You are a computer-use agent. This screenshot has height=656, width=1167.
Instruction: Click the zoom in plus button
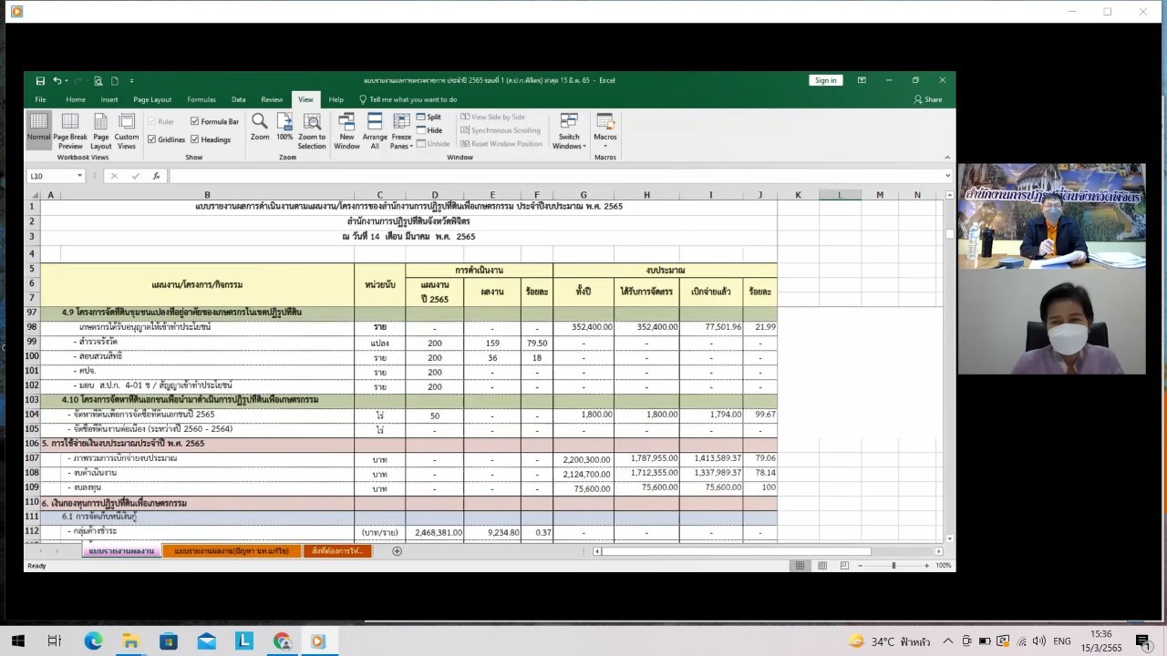point(928,566)
